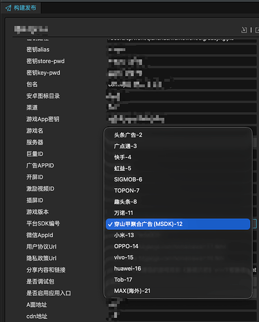Pick SIGMOB-6 in the SDK list
The image size is (259, 322).
pos(178,180)
